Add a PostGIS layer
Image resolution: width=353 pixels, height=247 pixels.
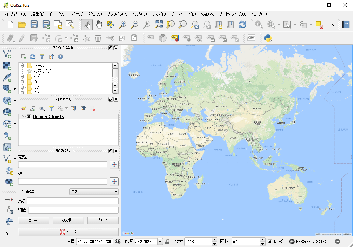coord(7,88)
